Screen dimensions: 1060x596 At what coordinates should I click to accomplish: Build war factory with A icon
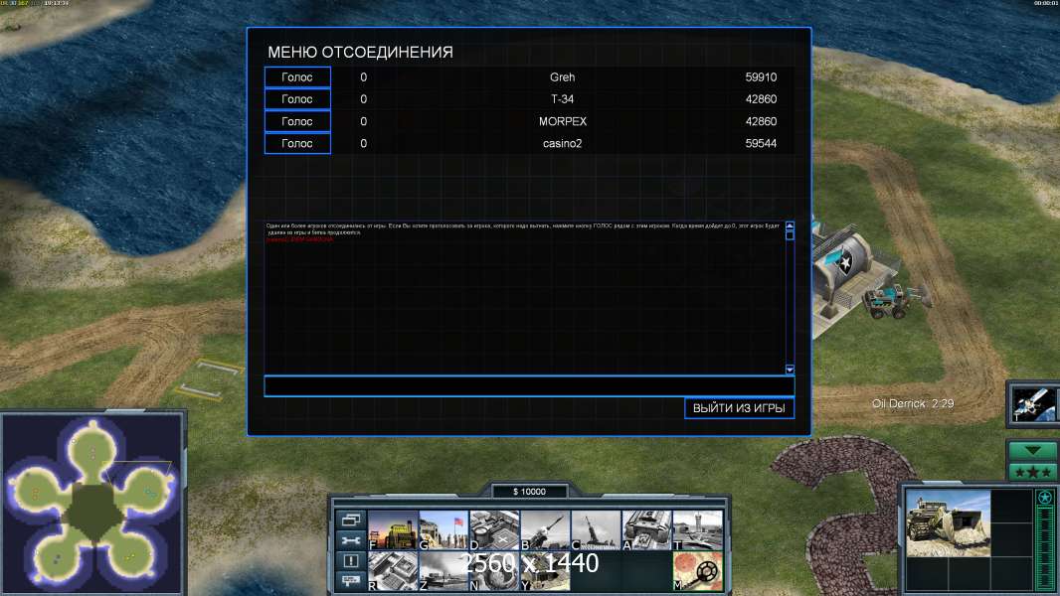coord(646,529)
